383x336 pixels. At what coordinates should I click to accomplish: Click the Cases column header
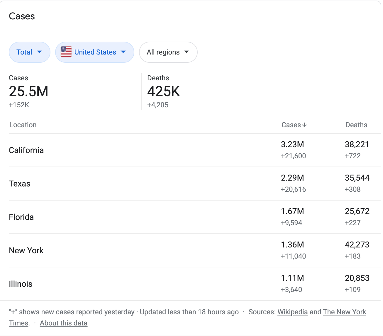(291, 125)
